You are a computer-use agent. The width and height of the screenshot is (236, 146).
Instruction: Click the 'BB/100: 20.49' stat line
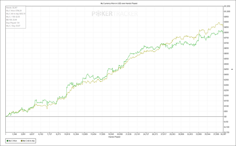11,20
